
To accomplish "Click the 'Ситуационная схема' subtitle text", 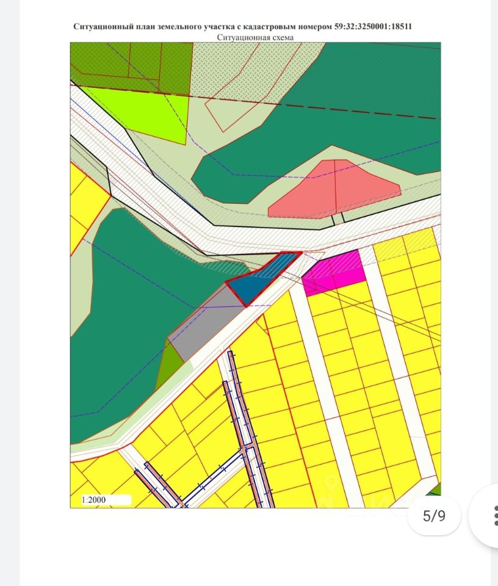I will click(x=255, y=37).
